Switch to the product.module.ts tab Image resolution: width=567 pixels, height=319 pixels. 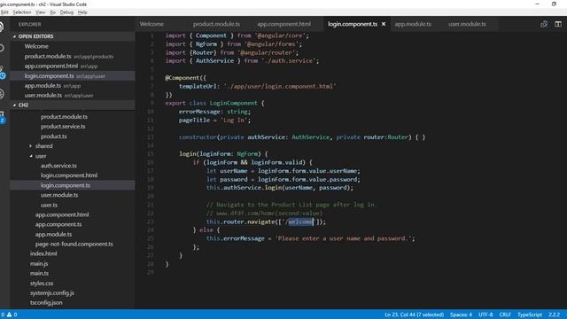[216, 24]
